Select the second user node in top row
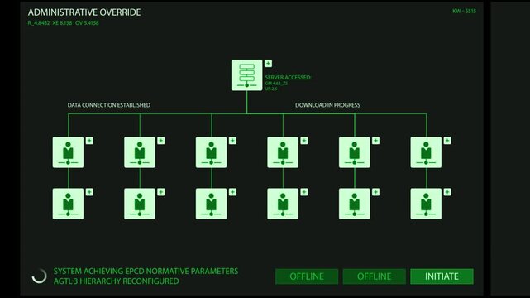The height and width of the screenshot is (298, 530). pyautogui.click(x=140, y=152)
